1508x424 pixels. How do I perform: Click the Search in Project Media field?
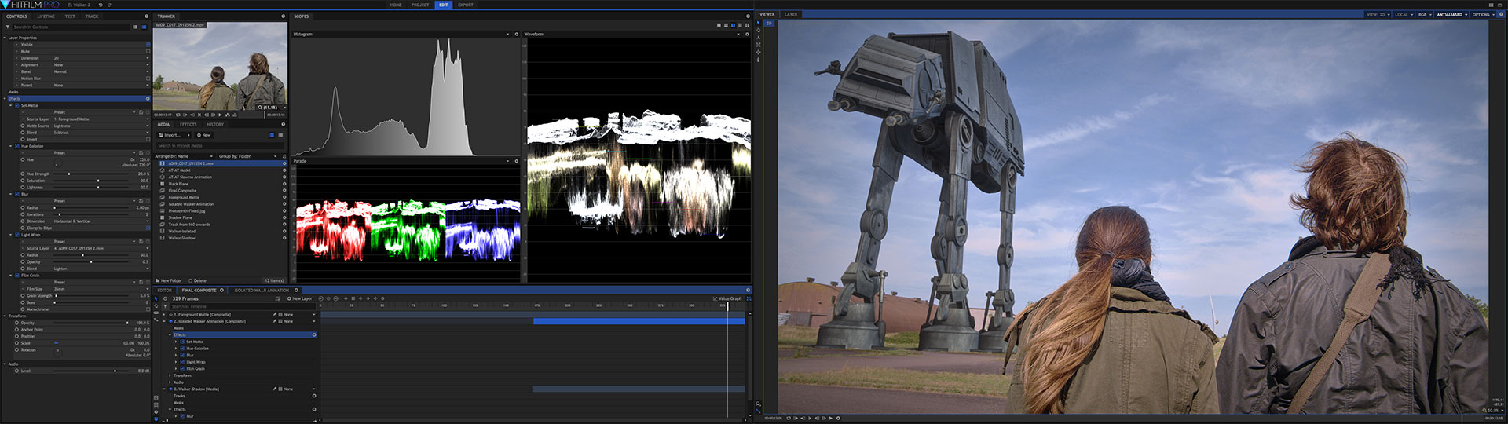click(x=220, y=146)
